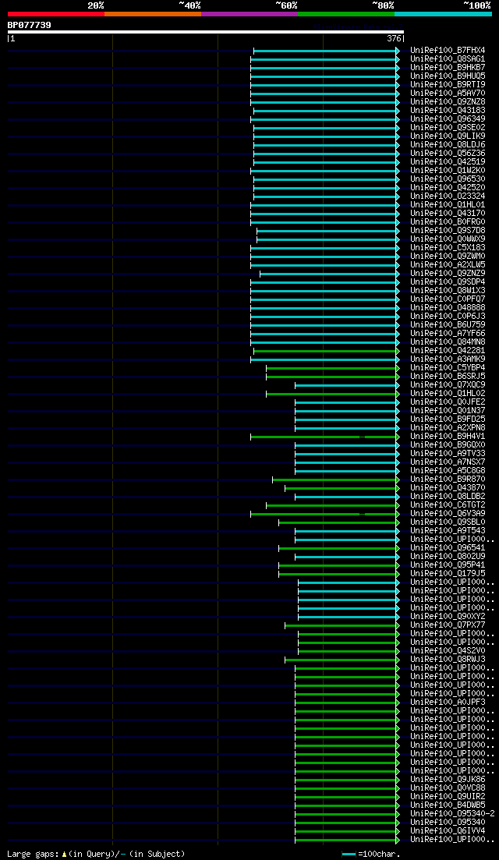The height and width of the screenshot is (860, 499).
Task: Click the UniRef100_A0JPF3 label
Action: click(448, 703)
